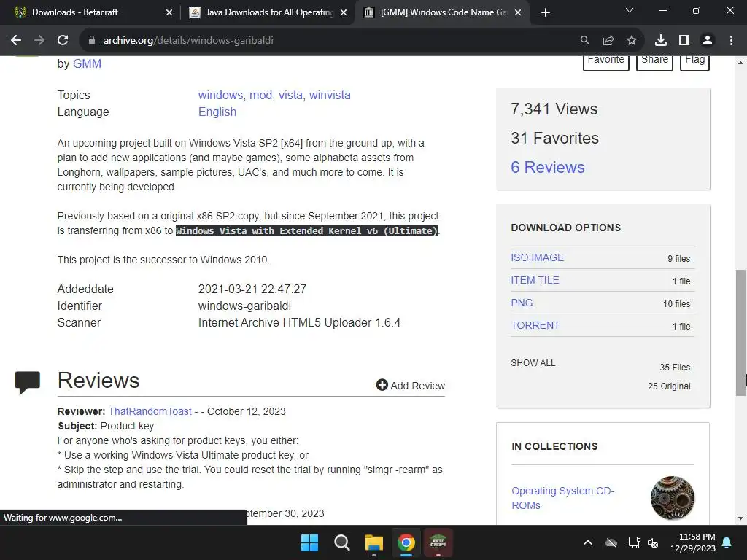Click the Favorite button

(606, 62)
